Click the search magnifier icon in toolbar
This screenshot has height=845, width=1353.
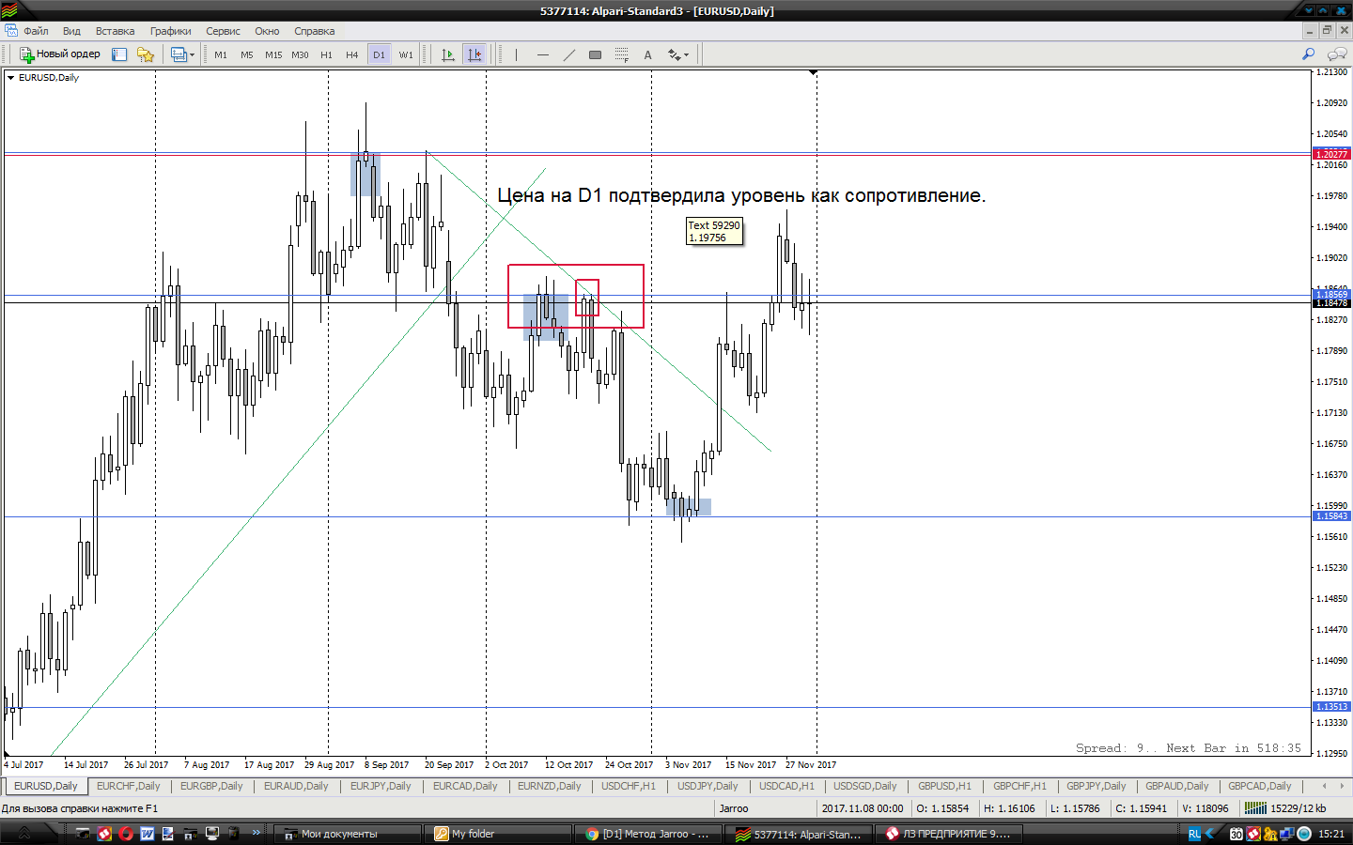tap(1308, 54)
